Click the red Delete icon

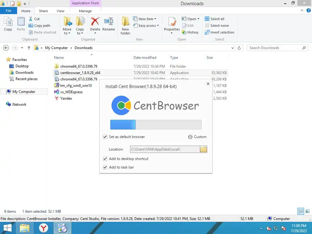[95, 22]
